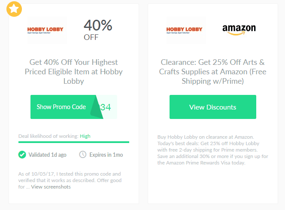Click the promo code tested description text

[x=70, y=180]
